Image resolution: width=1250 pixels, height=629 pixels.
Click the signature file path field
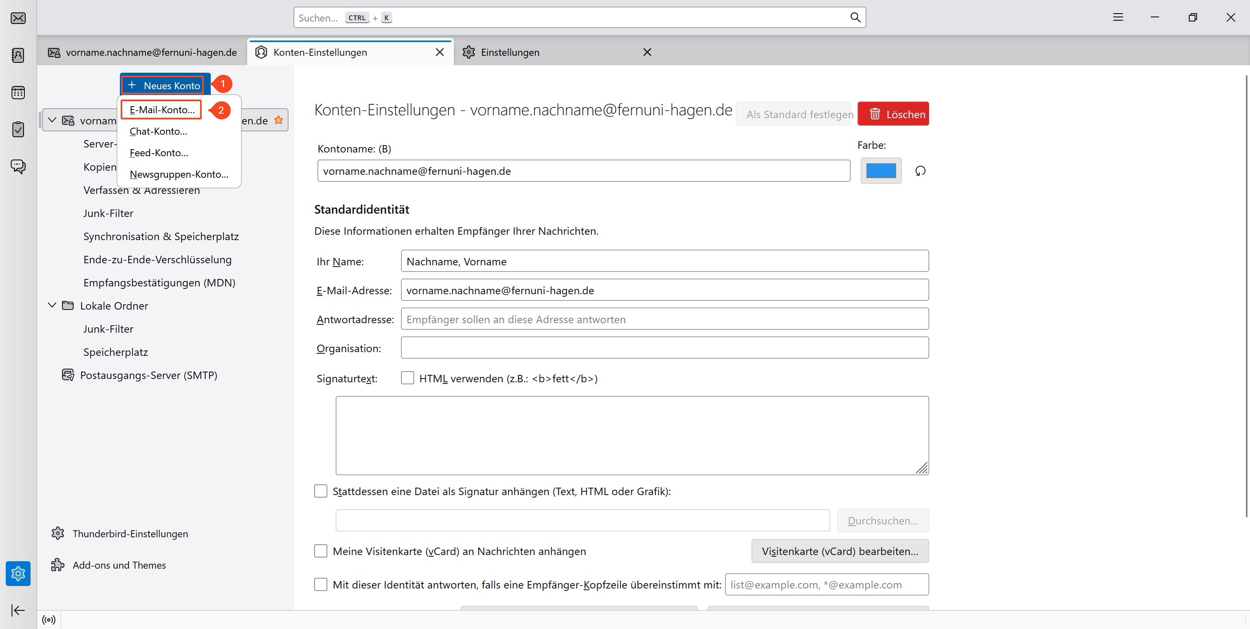583,520
